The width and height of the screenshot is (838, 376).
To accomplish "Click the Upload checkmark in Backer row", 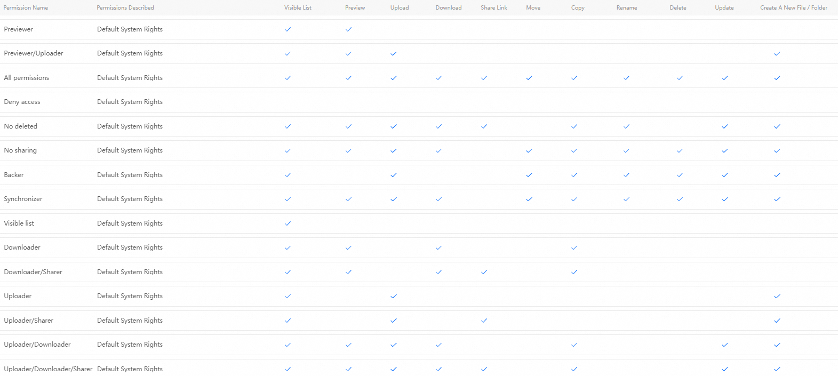I will (394, 175).
